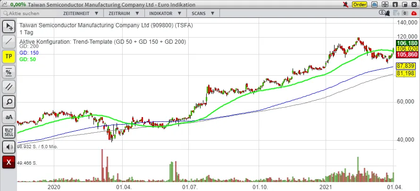The image size is (420, 191).
Task: Click the Taiwan Semiconductor (909800) chart title
Action: (x=106, y=25)
